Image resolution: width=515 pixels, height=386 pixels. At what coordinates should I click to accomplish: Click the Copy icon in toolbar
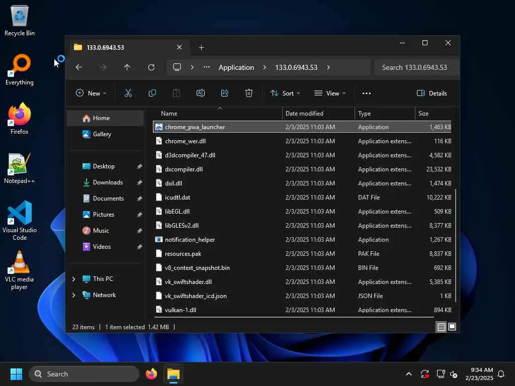(152, 93)
